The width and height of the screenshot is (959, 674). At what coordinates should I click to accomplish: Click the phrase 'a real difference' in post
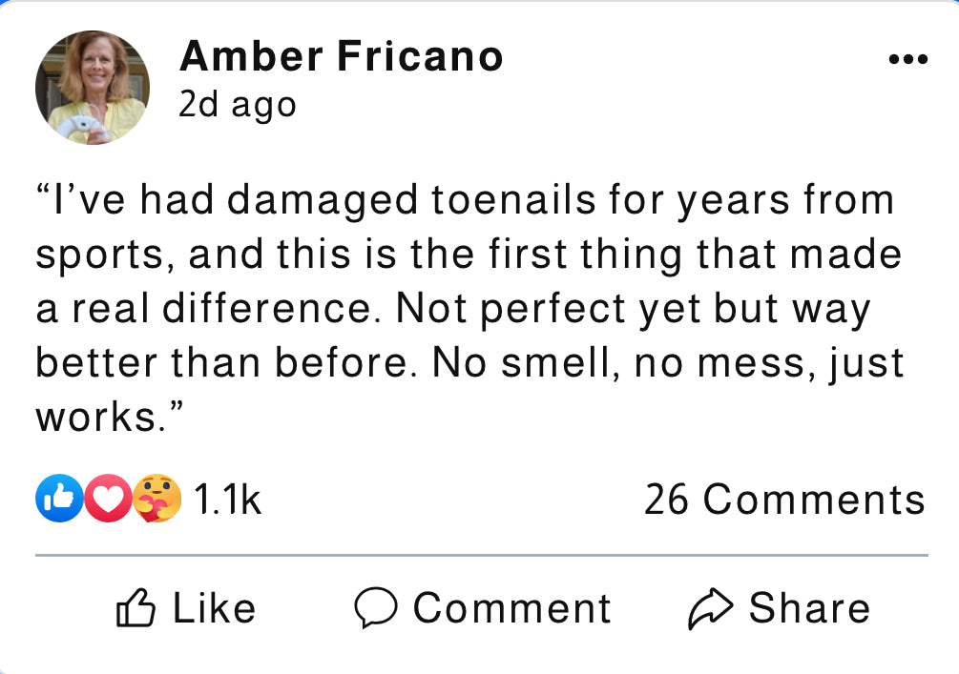204,308
